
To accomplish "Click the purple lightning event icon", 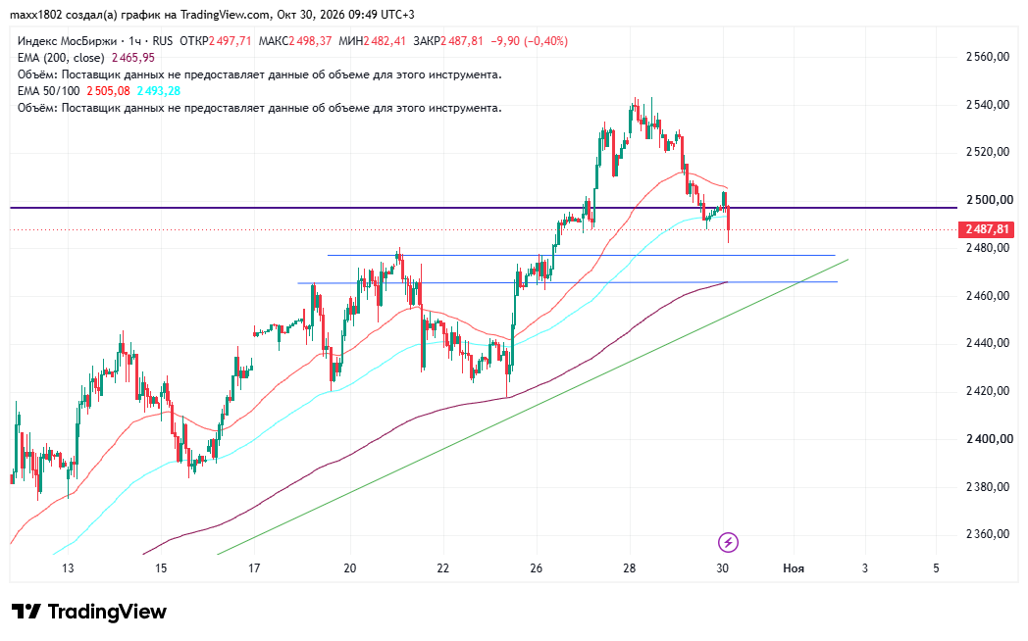I will coord(729,542).
